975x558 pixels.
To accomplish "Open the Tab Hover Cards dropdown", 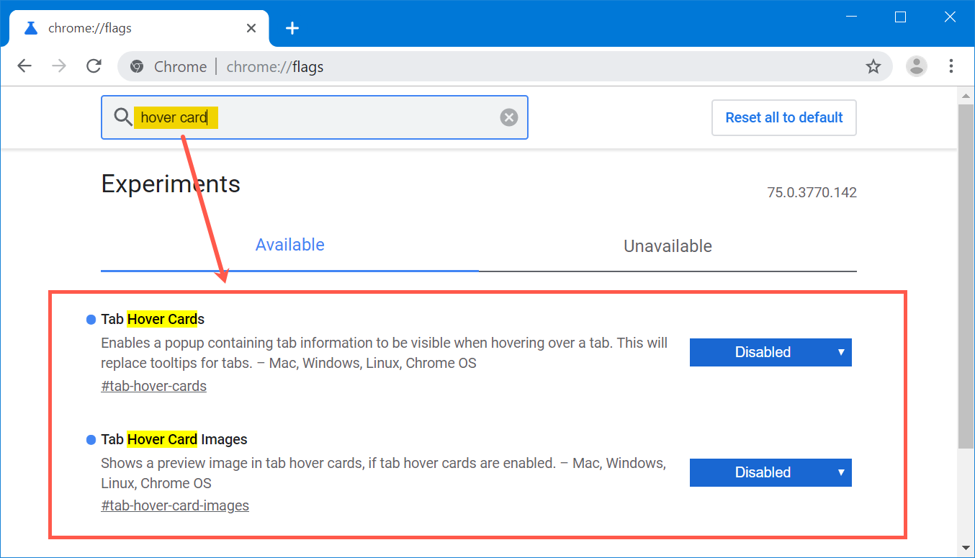I will click(x=770, y=352).
